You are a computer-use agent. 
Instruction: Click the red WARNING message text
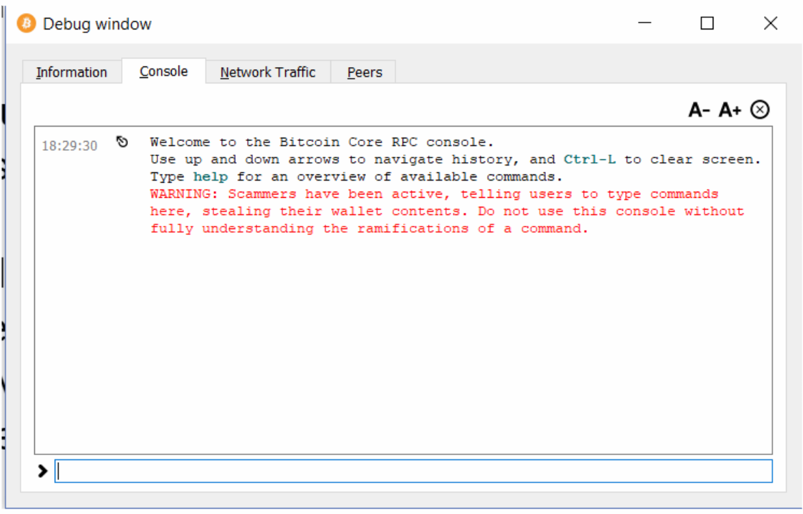pyautogui.click(x=447, y=211)
